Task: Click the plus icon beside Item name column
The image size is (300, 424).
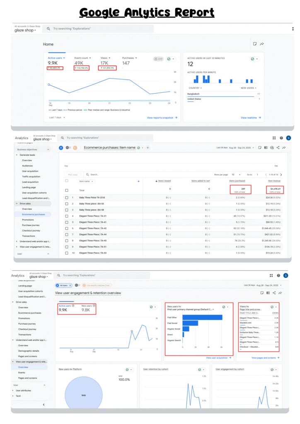Action: point(138,181)
